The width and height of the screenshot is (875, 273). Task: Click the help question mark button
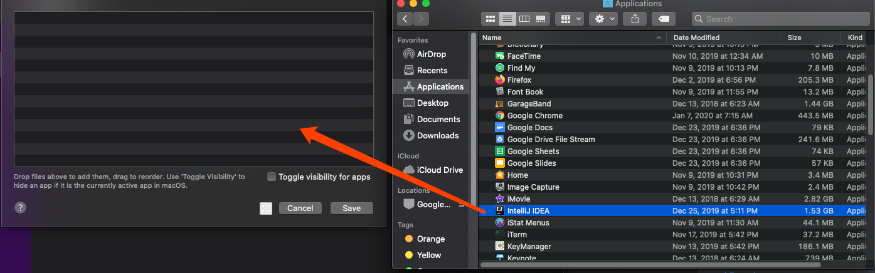pyautogui.click(x=20, y=208)
